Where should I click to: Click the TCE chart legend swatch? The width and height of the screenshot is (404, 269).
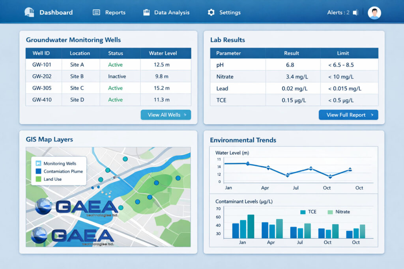[x=303, y=212]
